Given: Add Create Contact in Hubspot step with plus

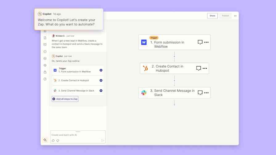Looking at the screenshot, I should coord(101,80).
